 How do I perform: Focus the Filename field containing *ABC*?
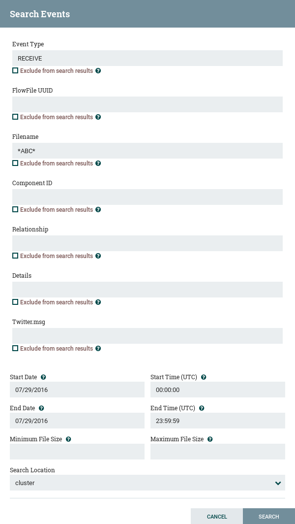147,151
